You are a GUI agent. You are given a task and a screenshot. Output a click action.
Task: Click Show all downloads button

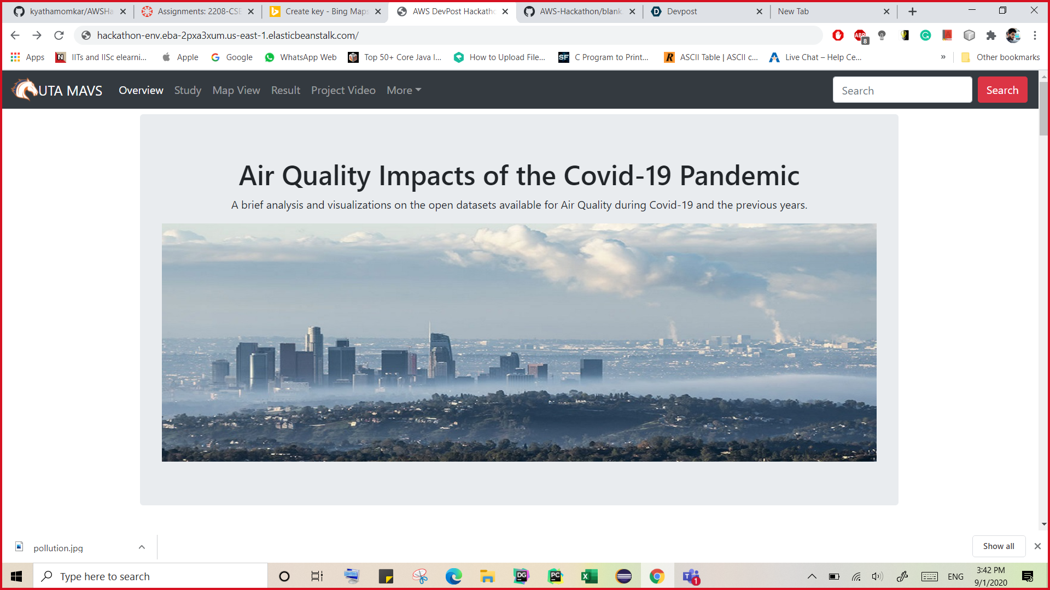[998, 546]
